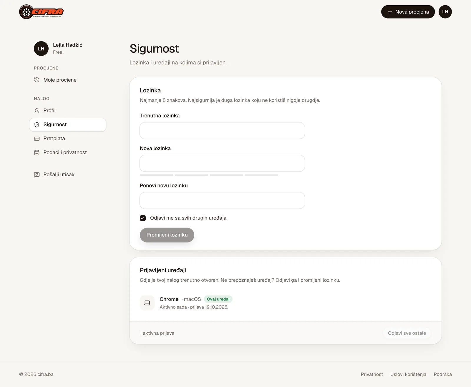Click the Promijeni lozinku button
The width and height of the screenshot is (471, 387).
pos(167,235)
